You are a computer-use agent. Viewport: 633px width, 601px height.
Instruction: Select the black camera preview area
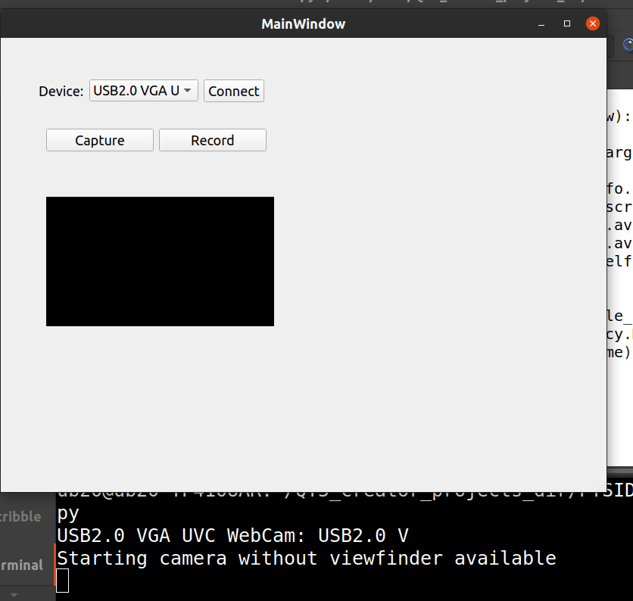(x=160, y=260)
